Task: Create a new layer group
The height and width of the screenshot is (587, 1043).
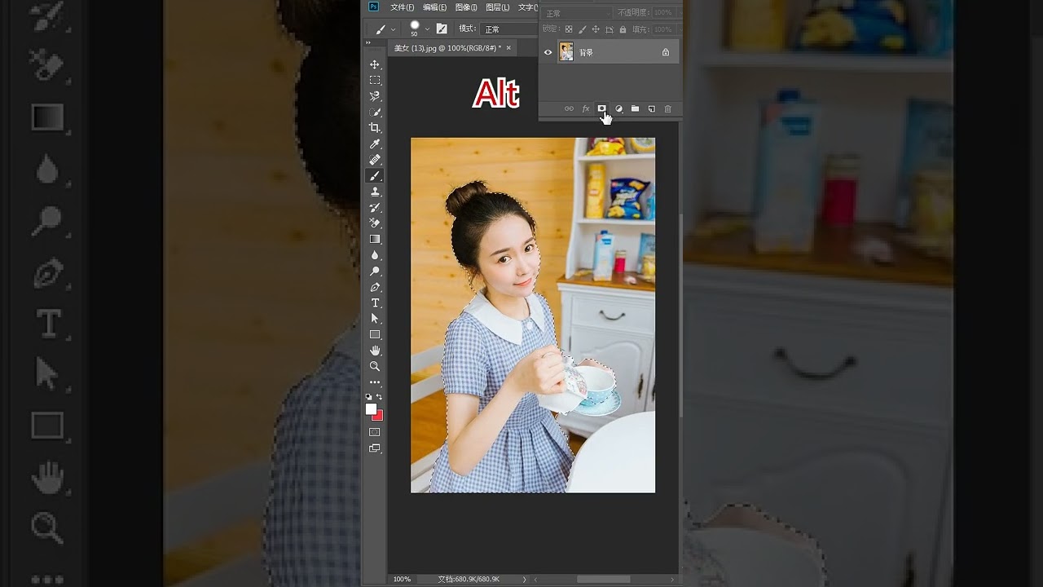Action: (x=635, y=108)
